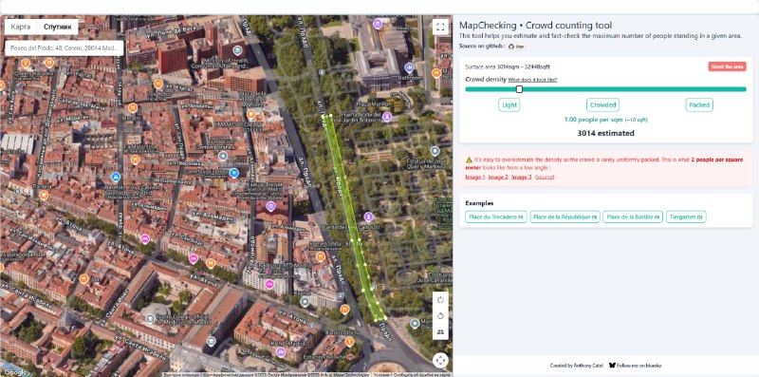Open the Image 1 density example link
Screen dimensions: 759x377
pyautogui.click(x=475, y=178)
